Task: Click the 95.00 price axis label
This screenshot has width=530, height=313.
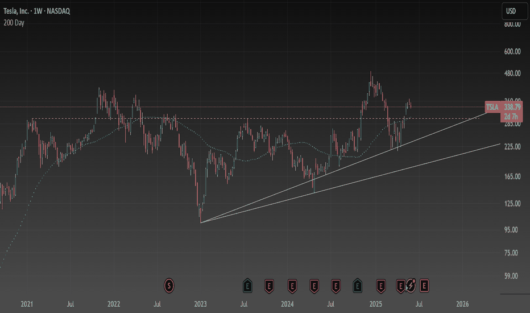Action: pyautogui.click(x=511, y=230)
